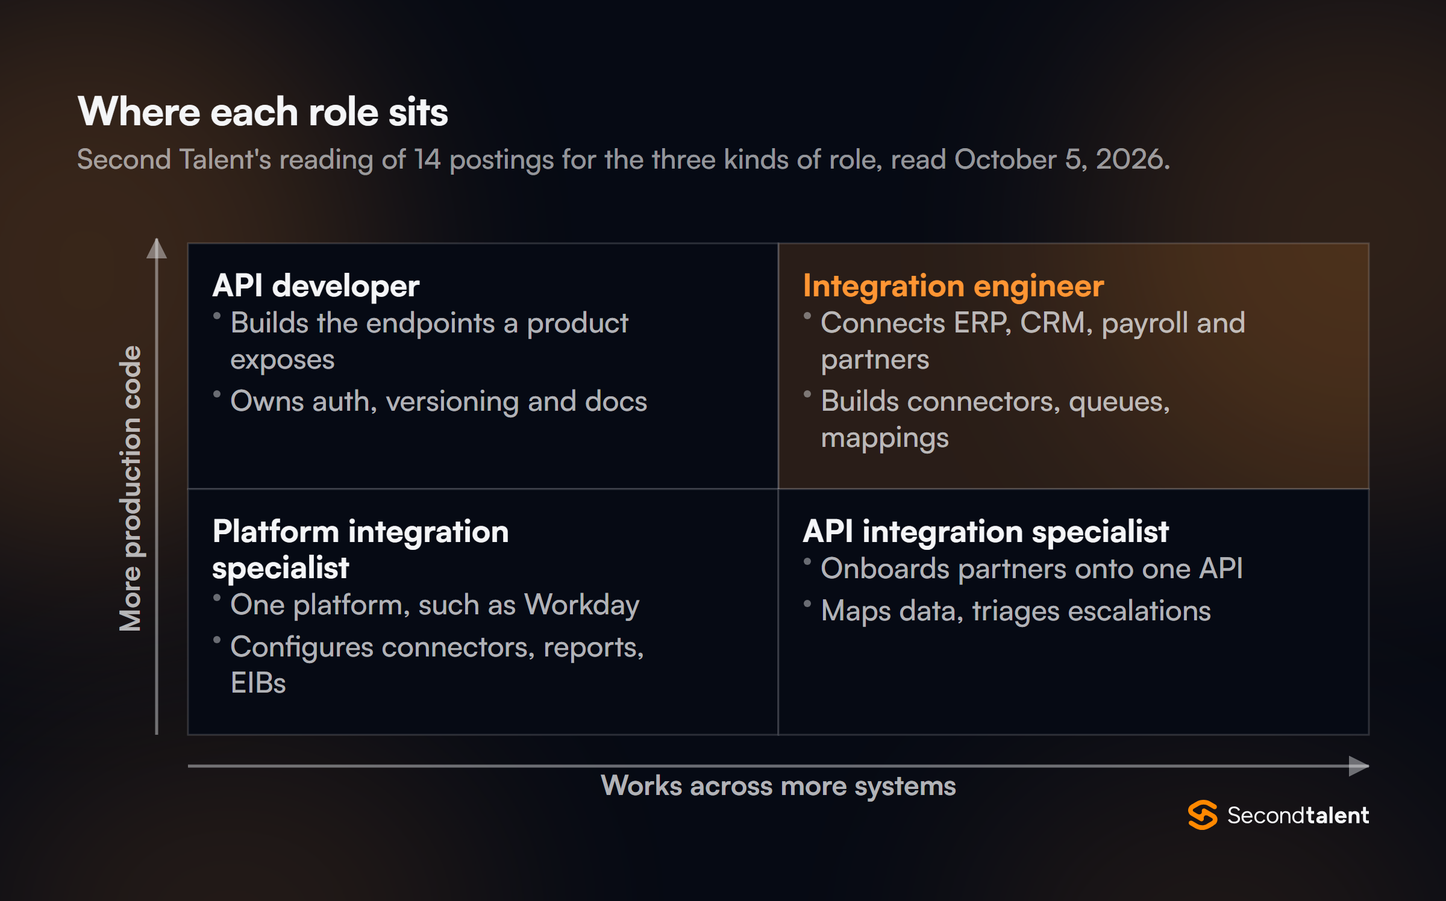Screen dimensions: 1446x901
Task: Click 'Configures connectors, reports, EIBs' bullet
Action: [x=437, y=665]
